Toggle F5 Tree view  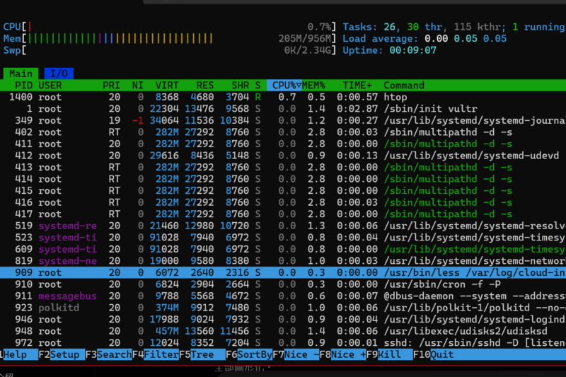coord(202,354)
